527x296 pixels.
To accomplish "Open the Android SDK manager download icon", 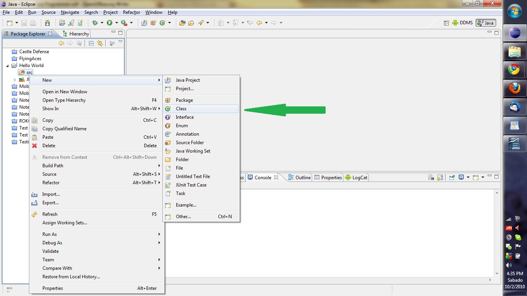I will click(47, 23).
